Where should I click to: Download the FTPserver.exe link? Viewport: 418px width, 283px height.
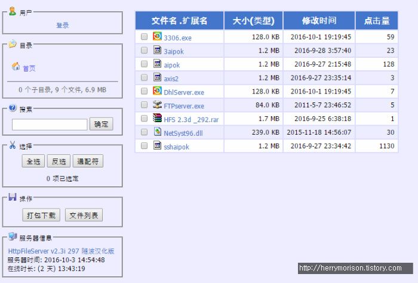pos(184,106)
